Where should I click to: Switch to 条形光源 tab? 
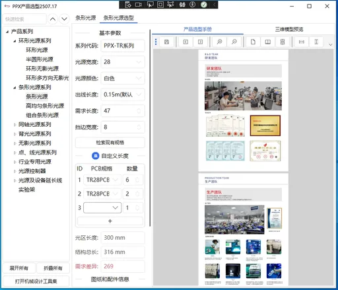(x=86, y=18)
